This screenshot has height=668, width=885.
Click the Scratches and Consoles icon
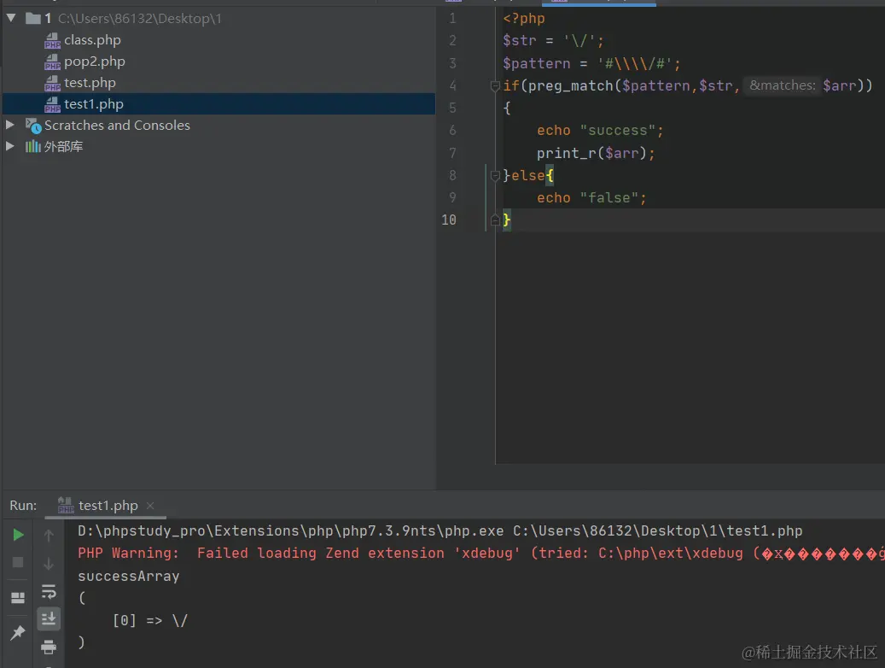click(x=33, y=126)
